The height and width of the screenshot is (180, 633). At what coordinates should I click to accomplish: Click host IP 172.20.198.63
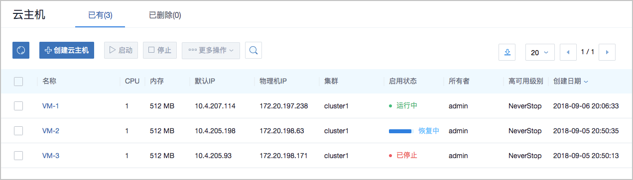[x=282, y=131]
